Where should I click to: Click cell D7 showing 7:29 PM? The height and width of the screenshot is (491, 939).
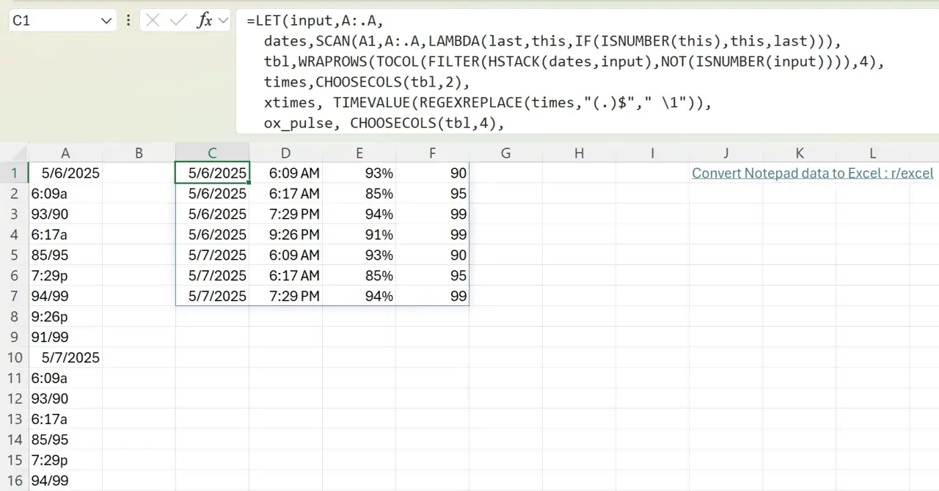click(x=285, y=297)
